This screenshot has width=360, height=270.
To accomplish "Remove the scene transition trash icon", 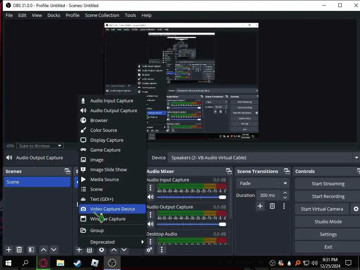I will pos(272,206).
